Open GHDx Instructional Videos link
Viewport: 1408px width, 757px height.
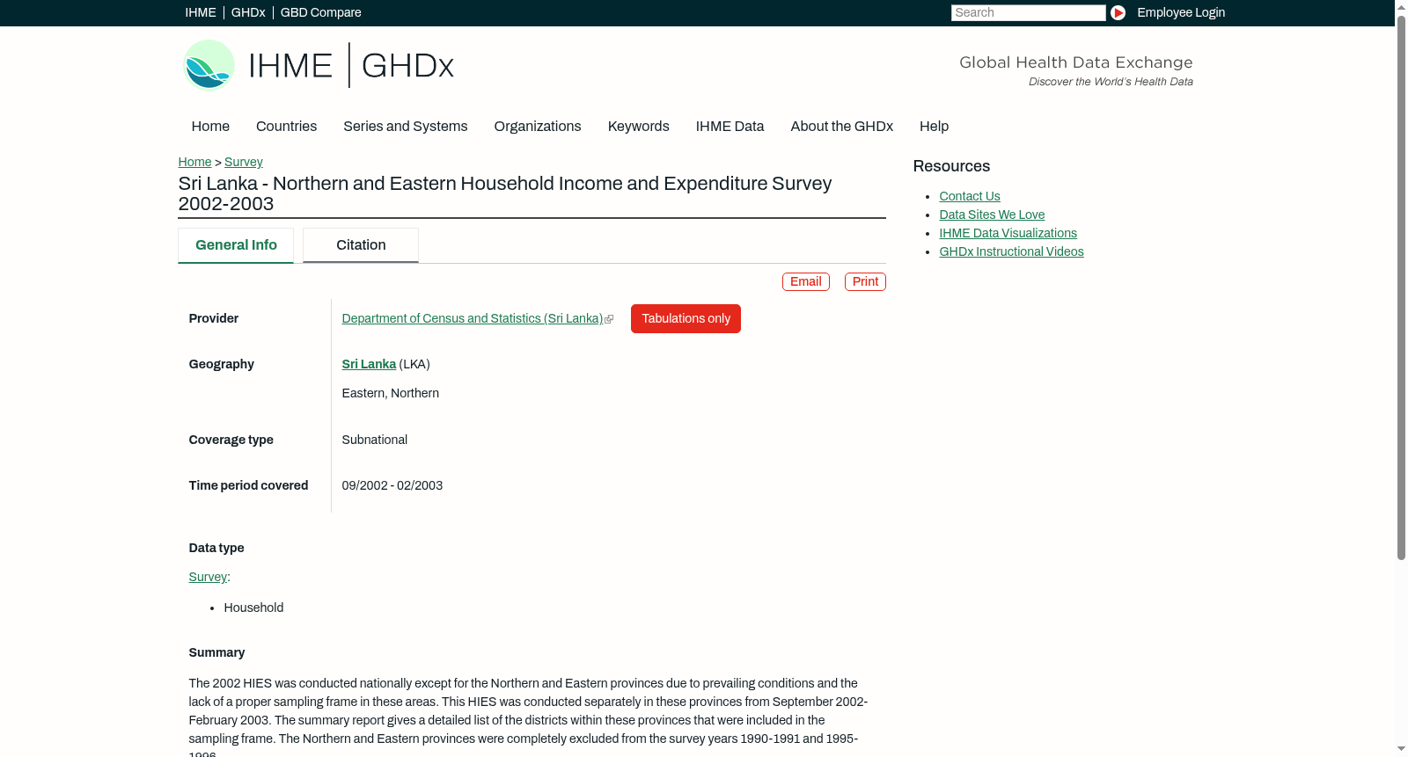point(1011,251)
